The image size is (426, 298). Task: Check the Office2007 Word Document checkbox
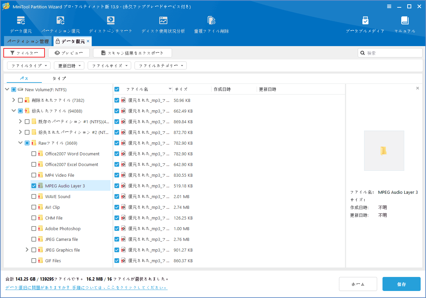(x=34, y=154)
